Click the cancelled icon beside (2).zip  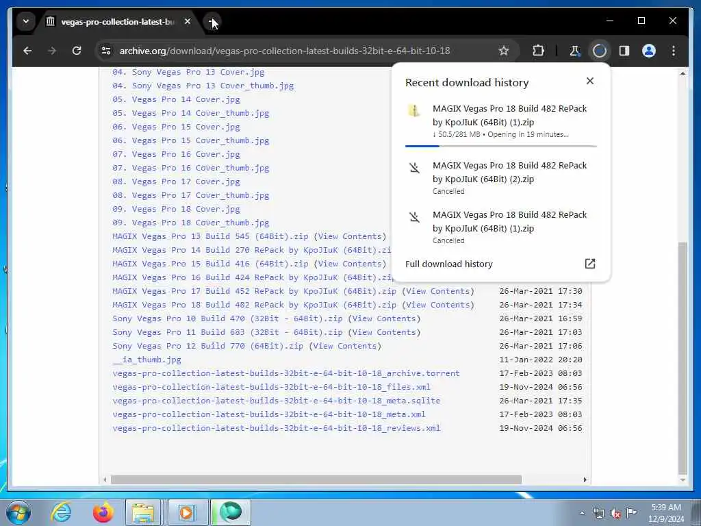(x=414, y=168)
